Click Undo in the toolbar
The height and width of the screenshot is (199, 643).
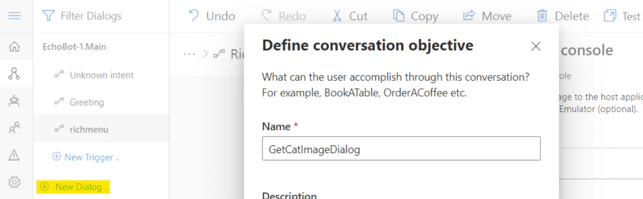tap(212, 16)
